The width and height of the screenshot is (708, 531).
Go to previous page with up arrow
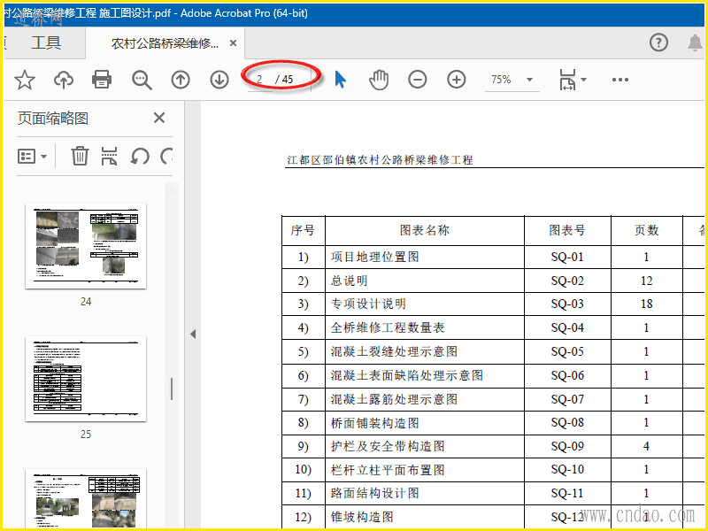click(181, 80)
